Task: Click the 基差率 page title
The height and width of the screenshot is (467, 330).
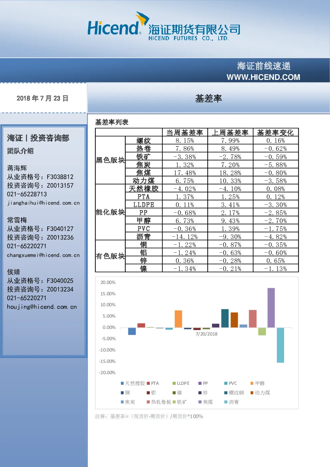Action: [x=209, y=99]
